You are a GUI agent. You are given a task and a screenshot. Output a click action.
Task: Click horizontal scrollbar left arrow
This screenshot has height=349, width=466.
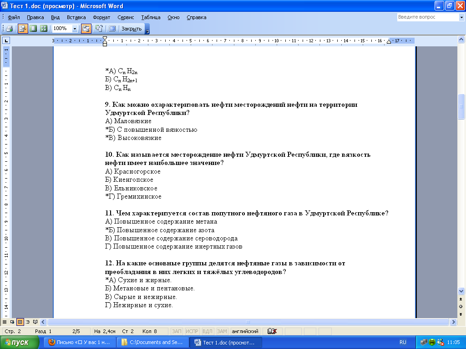coord(43,322)
